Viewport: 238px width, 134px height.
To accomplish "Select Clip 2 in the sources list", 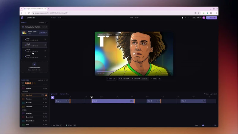I will click(x=35, y=45).
